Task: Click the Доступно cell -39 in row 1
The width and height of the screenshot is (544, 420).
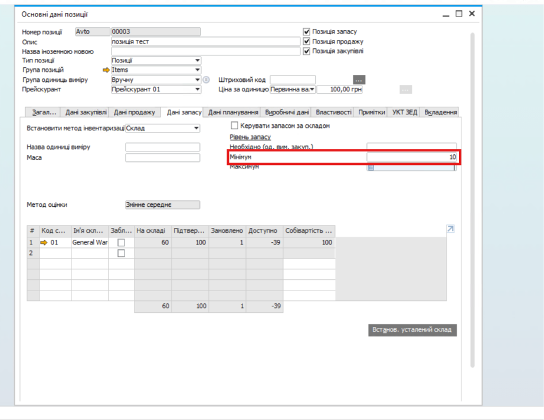Action: pyautogui.click(x=264, y=242)
